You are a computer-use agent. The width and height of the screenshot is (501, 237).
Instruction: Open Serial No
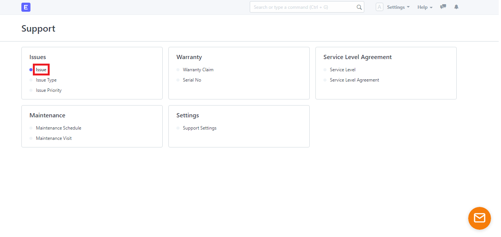192,80
